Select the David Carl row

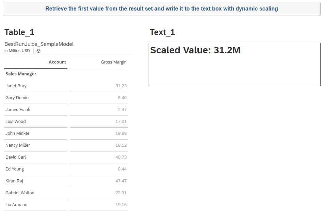pyautogui.click(x=16, y=157)
